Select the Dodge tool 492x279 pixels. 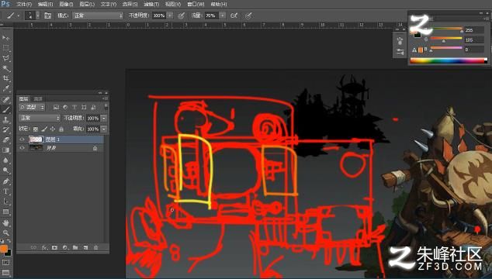5,170
